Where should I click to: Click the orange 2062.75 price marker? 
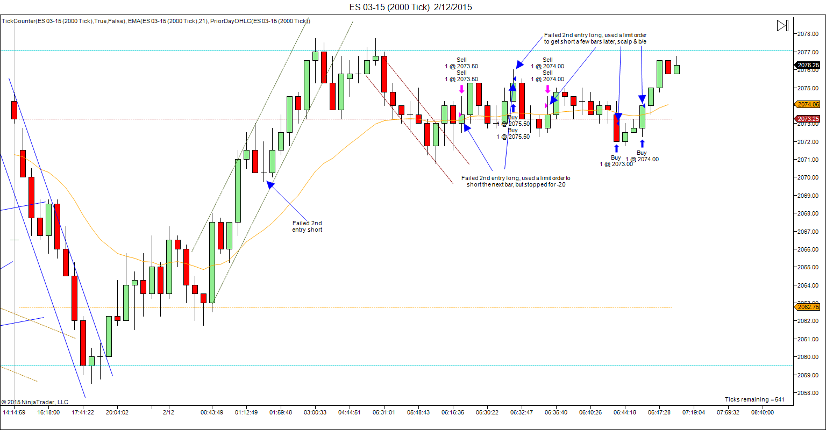tap(808, 307)
